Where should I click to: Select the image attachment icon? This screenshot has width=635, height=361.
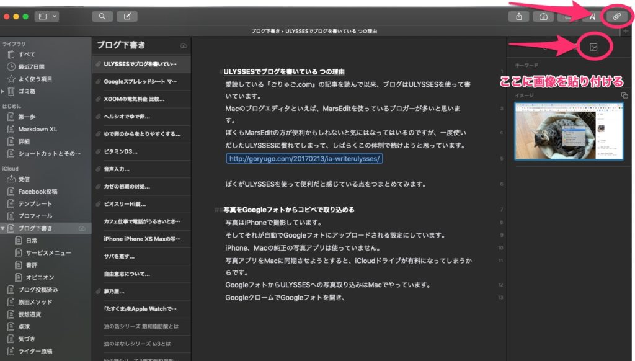(593, 47)
